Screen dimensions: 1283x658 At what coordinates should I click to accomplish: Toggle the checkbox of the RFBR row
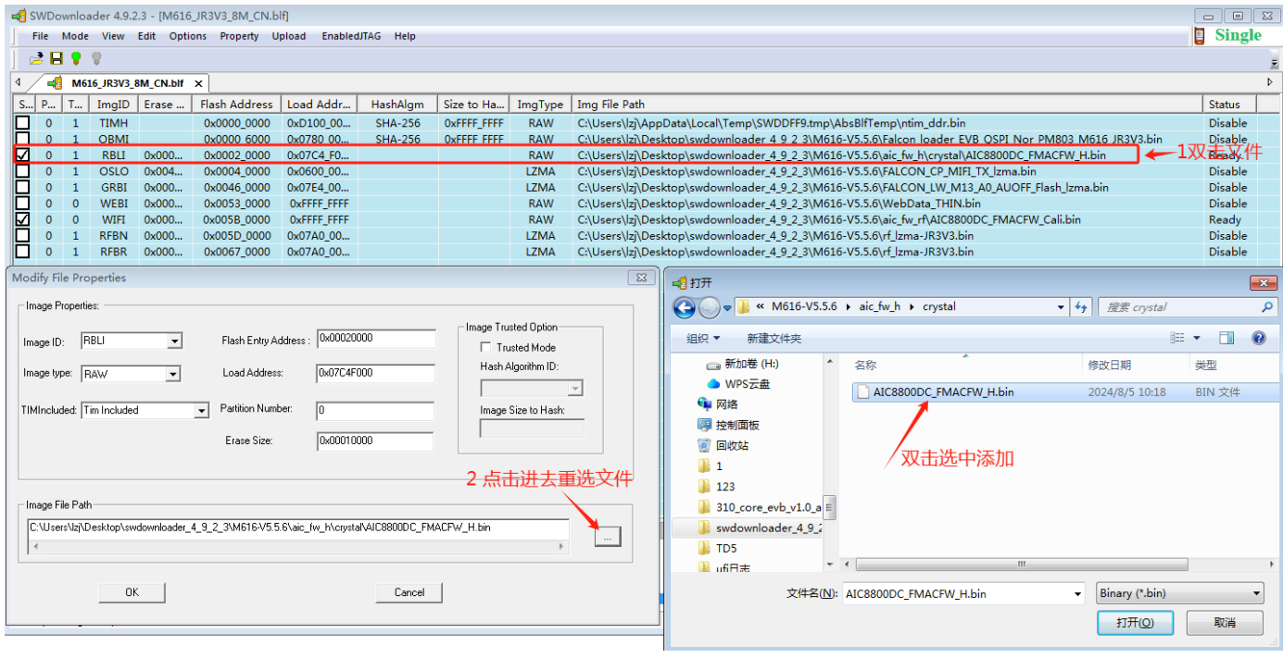coord(23,252)
